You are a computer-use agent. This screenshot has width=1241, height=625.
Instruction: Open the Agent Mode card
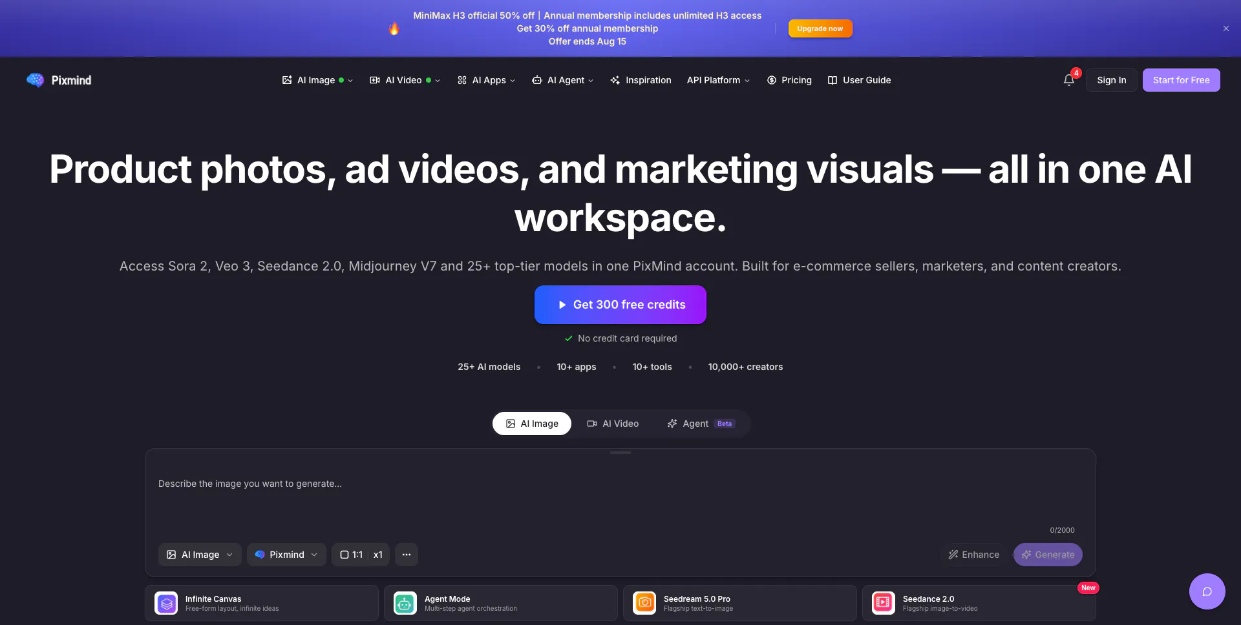501,603
